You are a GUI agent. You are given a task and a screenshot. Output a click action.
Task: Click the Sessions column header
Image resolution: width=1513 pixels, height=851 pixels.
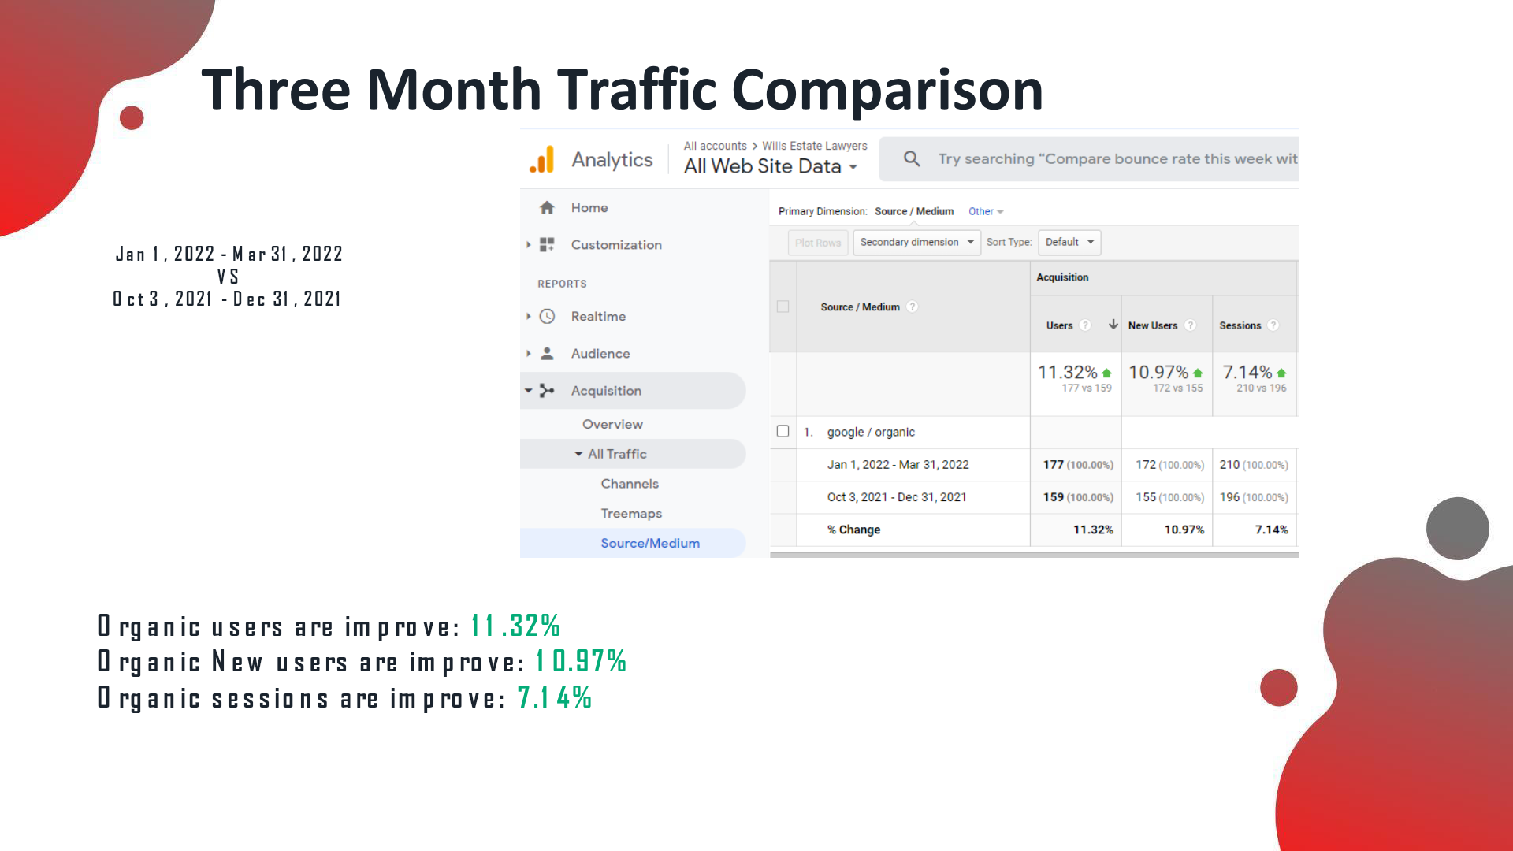1240,325
